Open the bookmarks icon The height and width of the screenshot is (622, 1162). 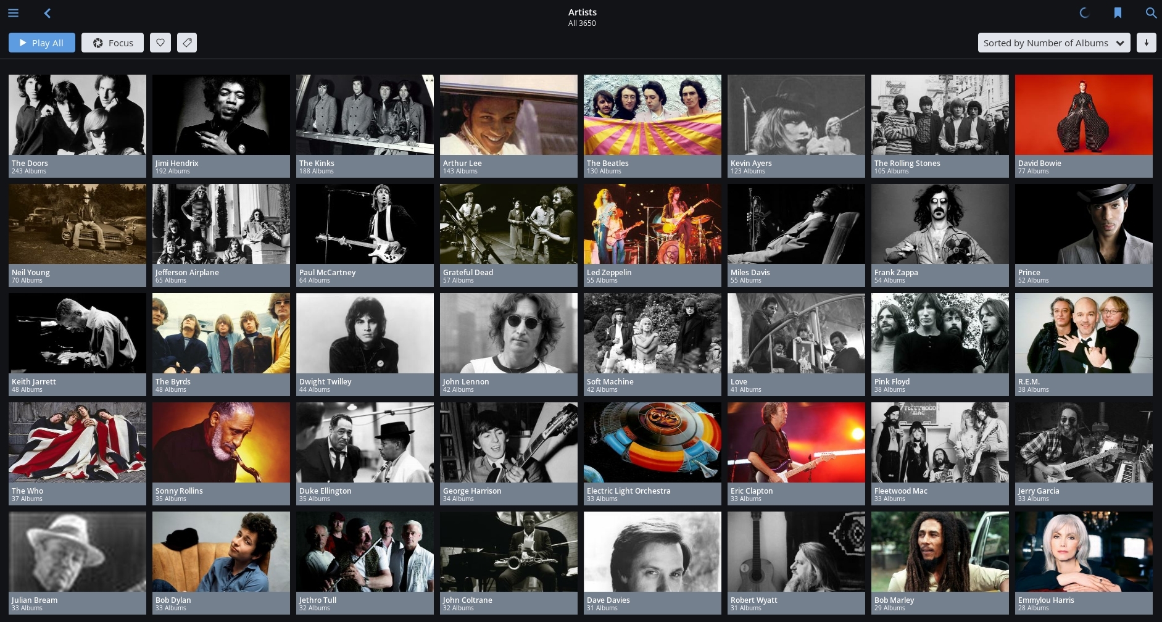tap(1118, 12)
